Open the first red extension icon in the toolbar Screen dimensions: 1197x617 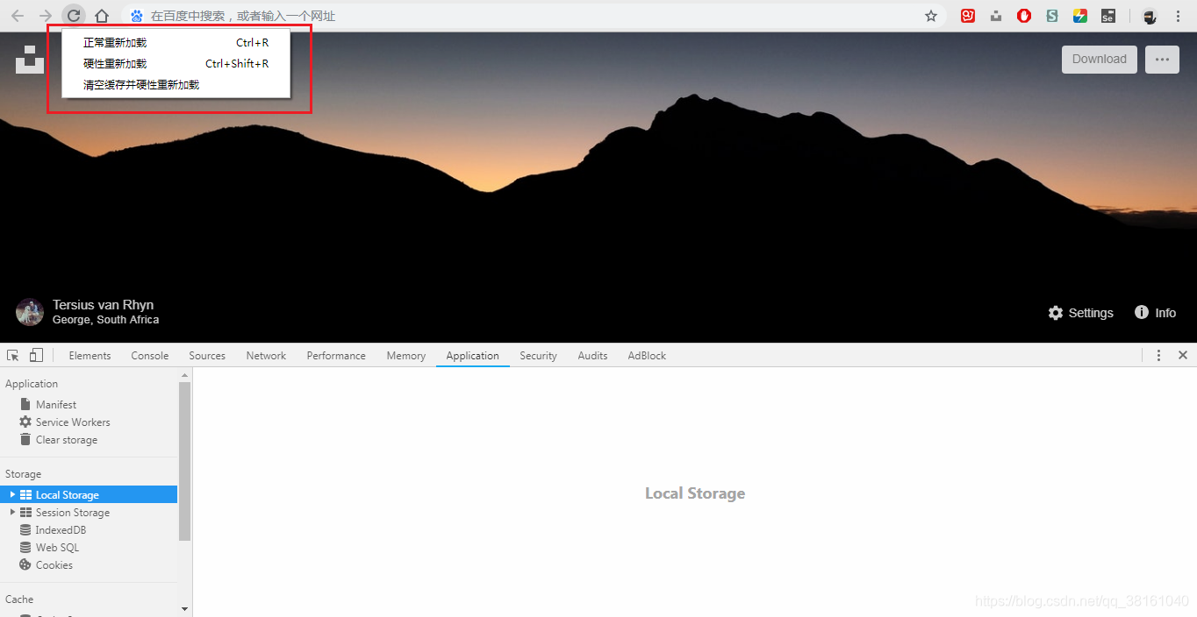(x=968, y=16)
